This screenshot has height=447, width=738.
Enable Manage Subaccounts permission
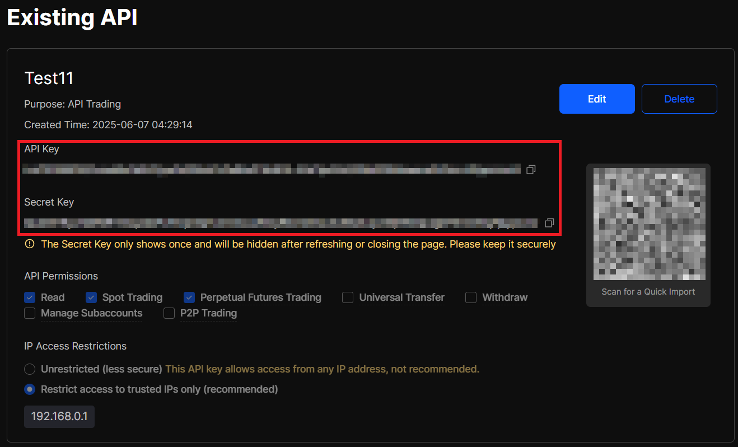click(30, 313)
